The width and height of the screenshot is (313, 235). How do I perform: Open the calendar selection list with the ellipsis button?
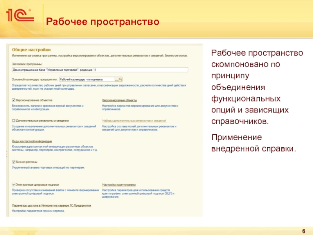point(116,79)
